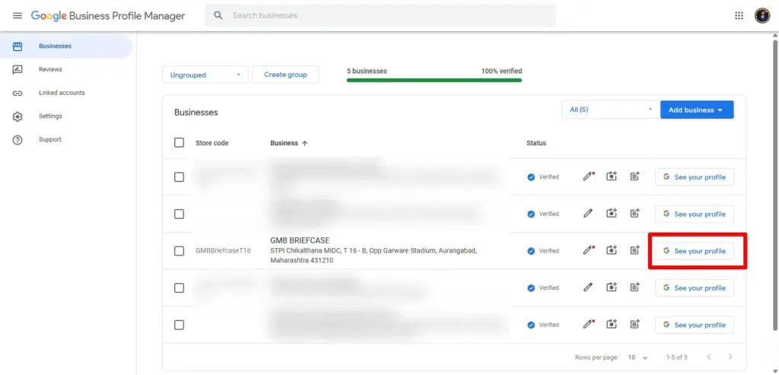Screen dimensions: 779x375
Task: Tick the select-all checkbox in table header
Action: (x=180, y=143)
